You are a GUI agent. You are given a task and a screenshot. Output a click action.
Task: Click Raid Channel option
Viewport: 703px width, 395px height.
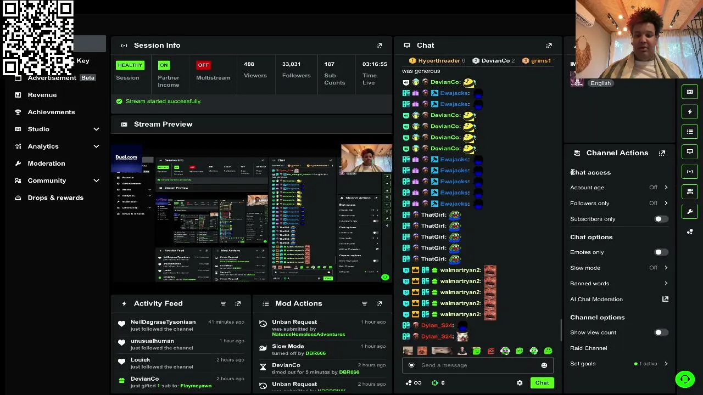[588, 348]
